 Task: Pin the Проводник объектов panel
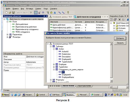(x=44, y=16)
